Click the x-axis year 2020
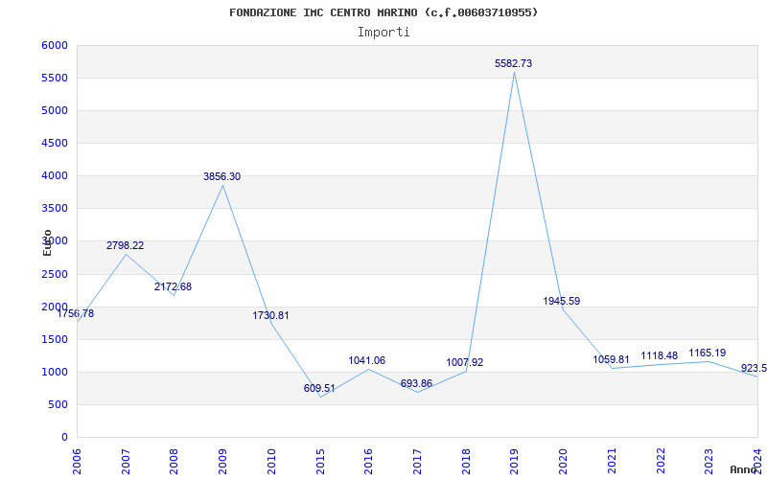This screenshot has width=767, height=479. coord(563,462)
